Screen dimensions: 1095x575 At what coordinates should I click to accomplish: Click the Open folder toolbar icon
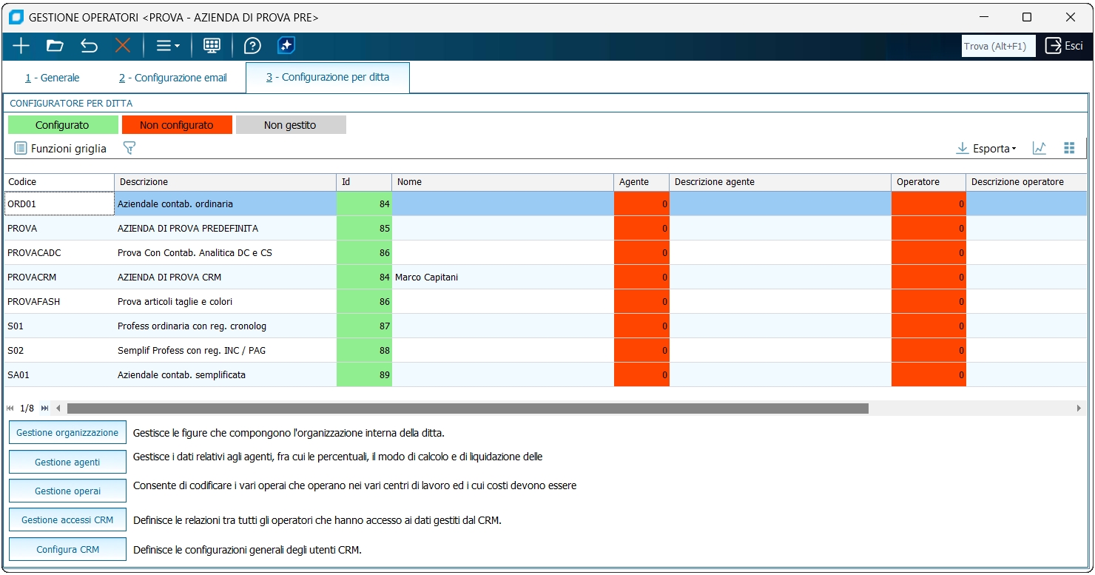click(x=55, y=46)
